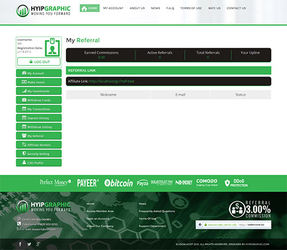Viewport: 287px width, 250px height.
Task: Click the user ID badge icon
Action: [x=52, y=47]
